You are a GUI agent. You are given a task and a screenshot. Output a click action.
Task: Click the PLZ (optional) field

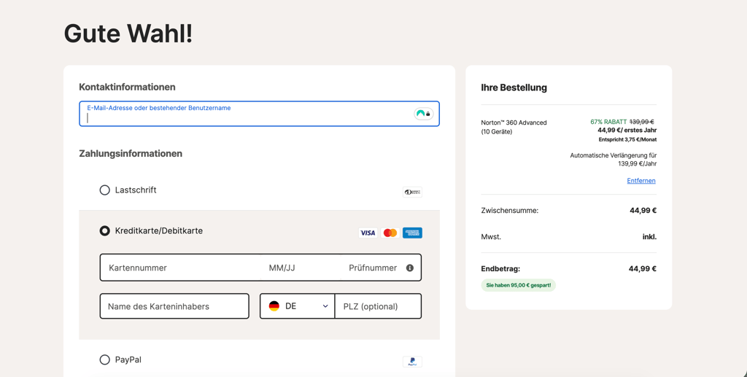click(379, 306)
